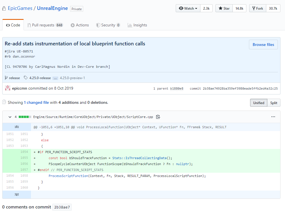Click the else keyword on line 1052

(45, 140)
